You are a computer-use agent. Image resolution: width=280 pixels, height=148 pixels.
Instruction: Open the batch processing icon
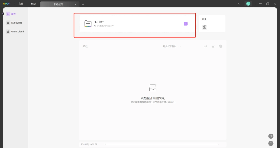204,27
